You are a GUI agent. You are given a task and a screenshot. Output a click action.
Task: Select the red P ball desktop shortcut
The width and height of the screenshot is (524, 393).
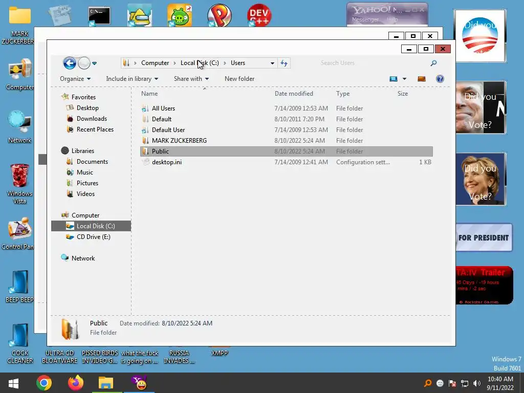coord(219,15)
